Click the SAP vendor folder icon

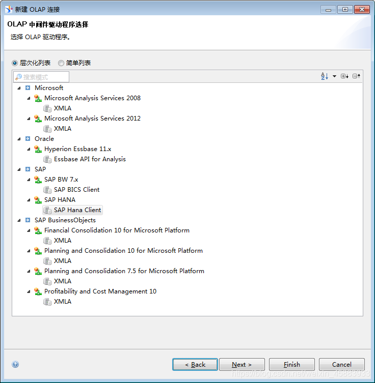28,169
